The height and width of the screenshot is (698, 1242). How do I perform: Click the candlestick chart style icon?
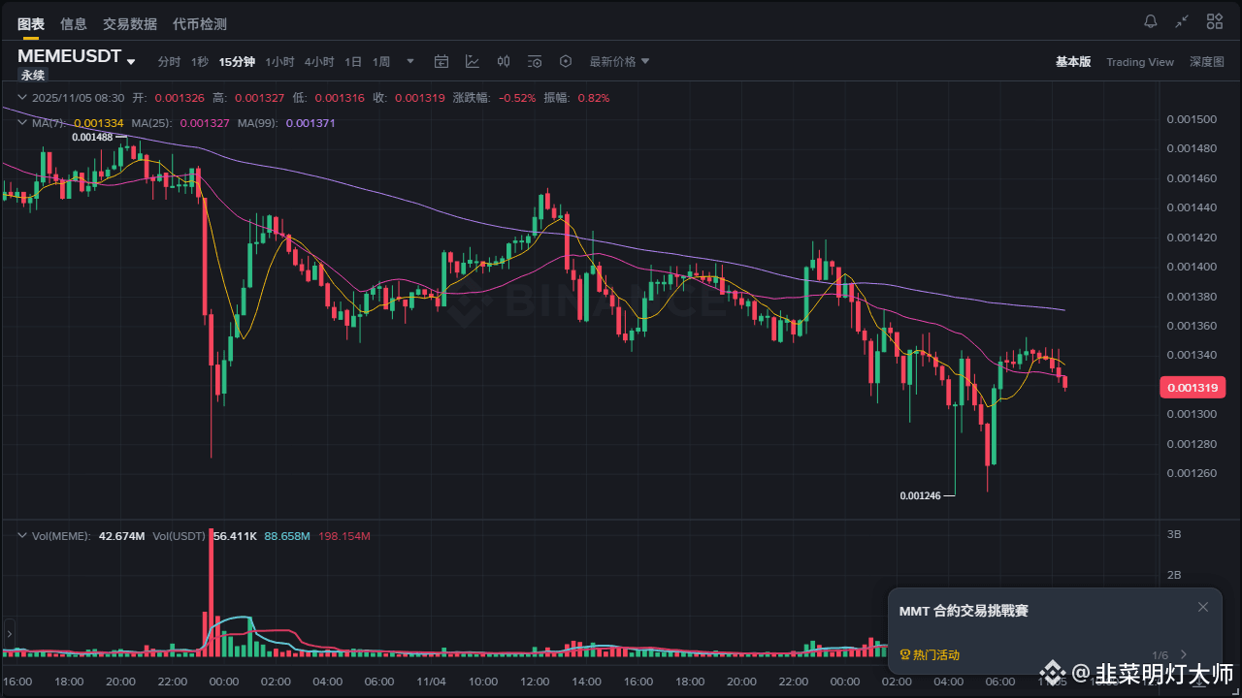point(504,61)
